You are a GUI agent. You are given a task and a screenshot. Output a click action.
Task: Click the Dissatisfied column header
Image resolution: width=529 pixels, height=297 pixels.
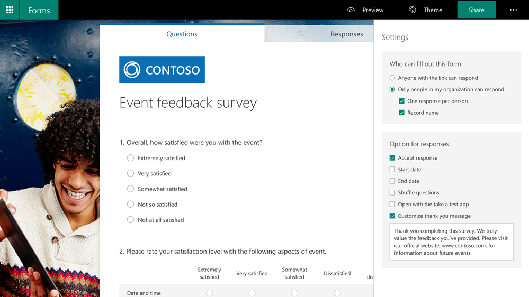(337, 273)
